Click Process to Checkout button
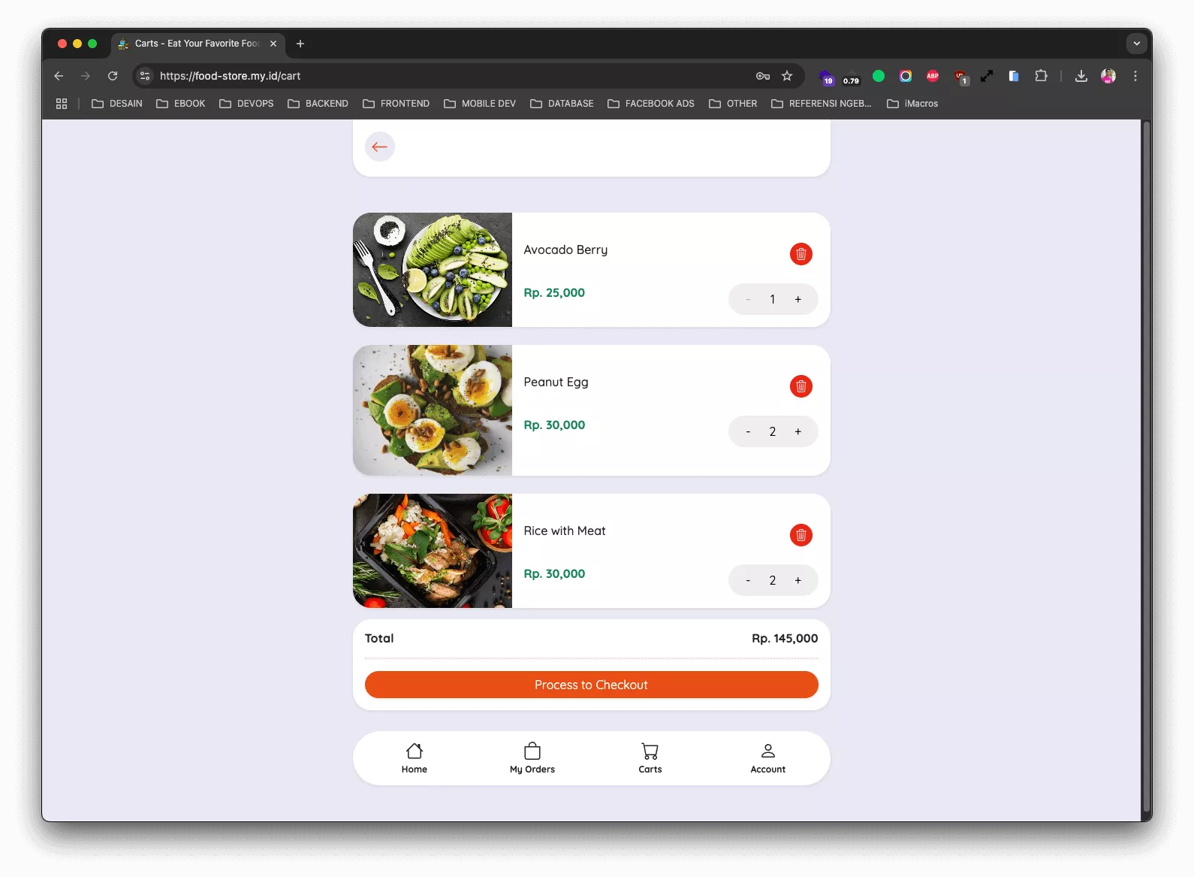 click(592, 685)
